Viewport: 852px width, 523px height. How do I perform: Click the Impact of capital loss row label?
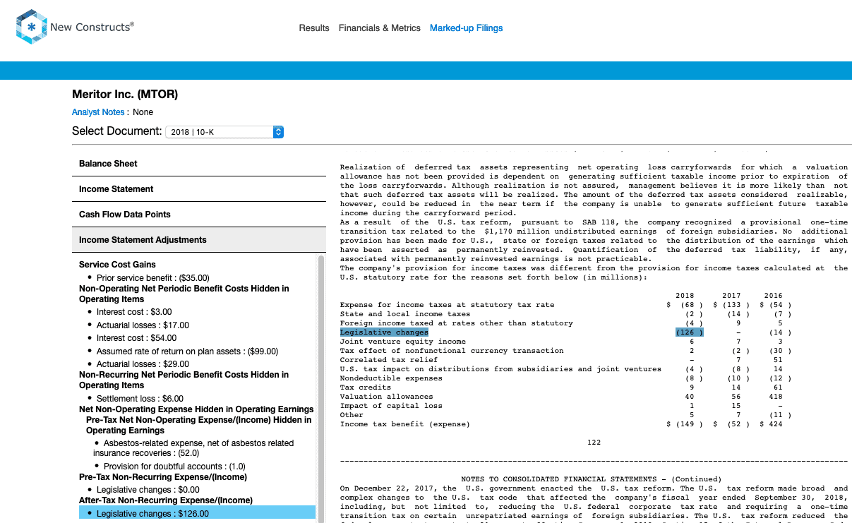[x=391, y=406]
